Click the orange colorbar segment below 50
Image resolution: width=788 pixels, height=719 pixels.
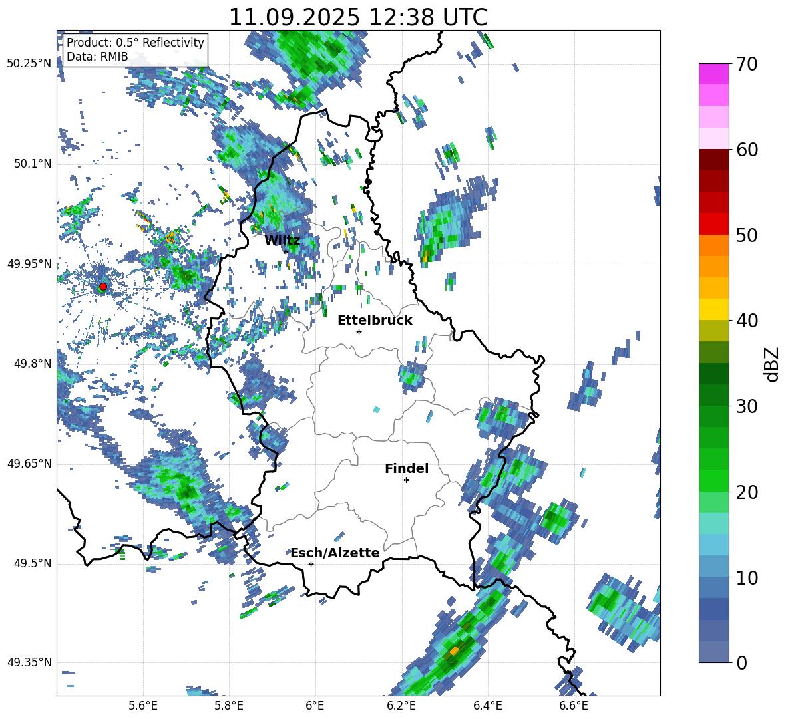coord(713,245)
